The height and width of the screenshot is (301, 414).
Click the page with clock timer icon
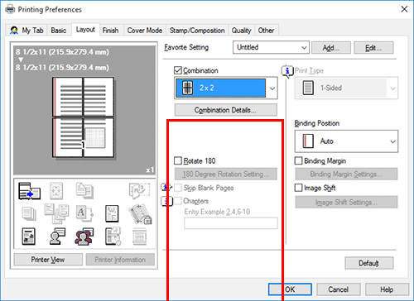(113, 236)
